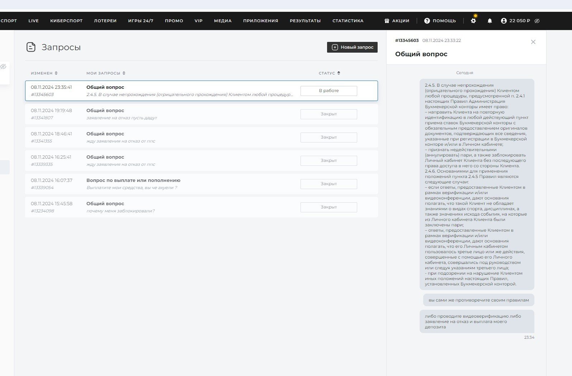This screenshot has width=572, height=376.
Task: Go to the Лотереи section
Action: [x=105, y=21]
